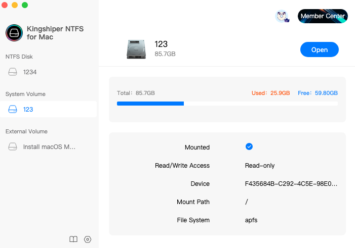Click the Free: 59.80GB value
355x248 pixels.
(318, 93)
